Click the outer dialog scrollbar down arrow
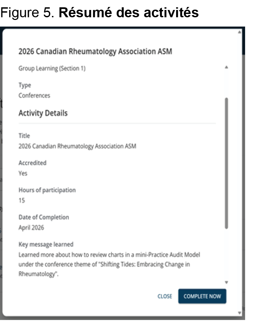The image size is (265, 334). click(239, 313)
